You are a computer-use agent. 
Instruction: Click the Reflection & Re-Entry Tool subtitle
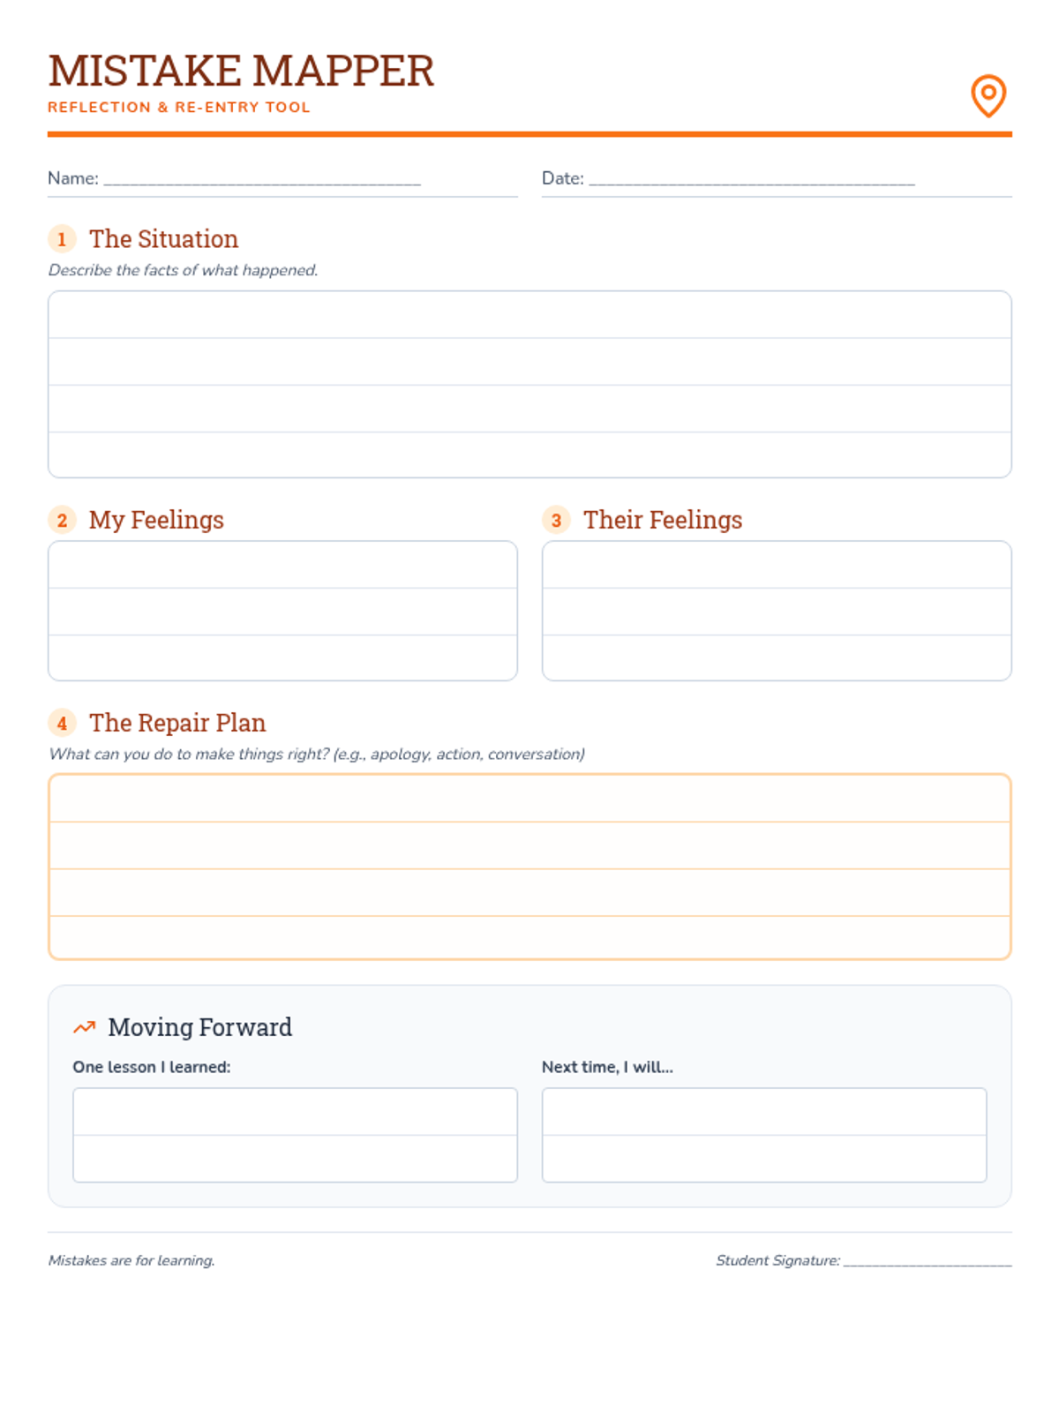[179, 108]
